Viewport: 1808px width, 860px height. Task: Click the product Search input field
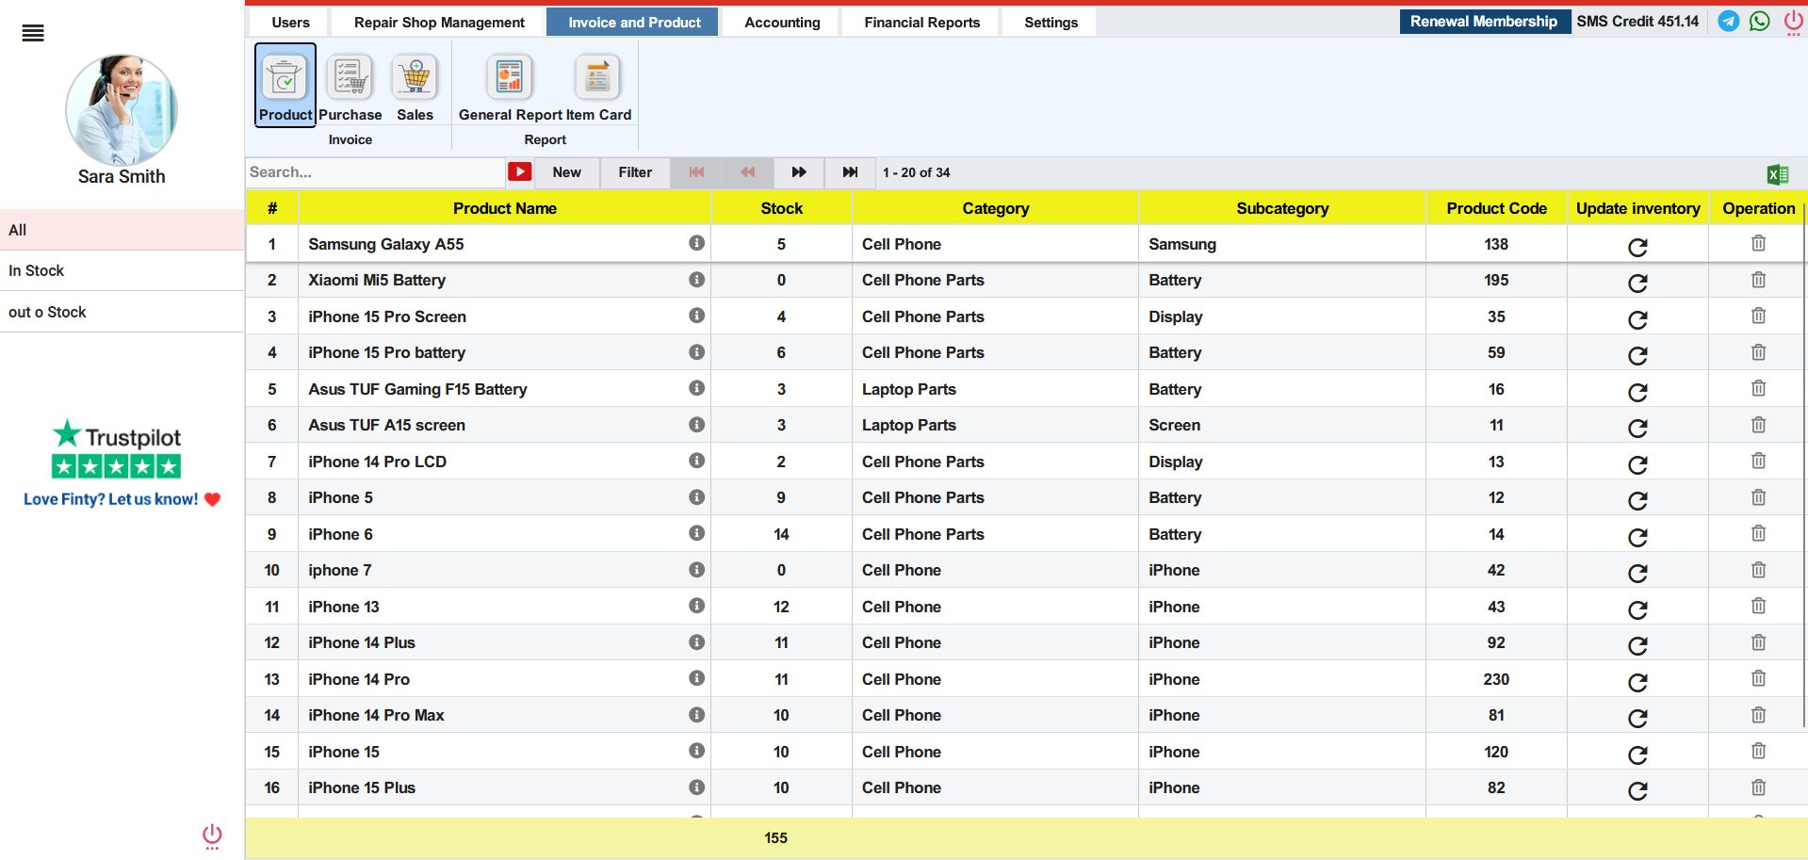coord(375,172)
